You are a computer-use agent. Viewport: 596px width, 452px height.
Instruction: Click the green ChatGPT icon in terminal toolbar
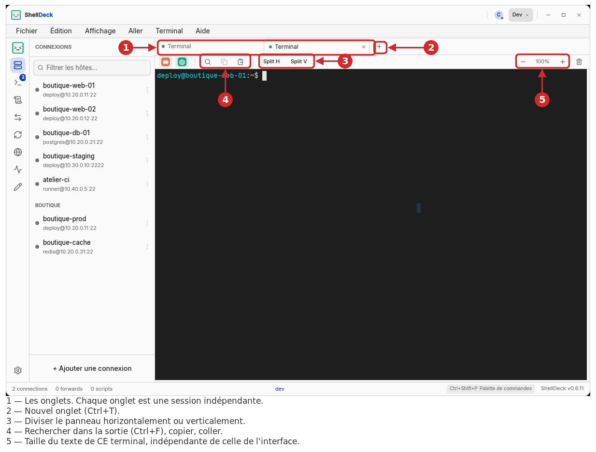click(182, 62)
